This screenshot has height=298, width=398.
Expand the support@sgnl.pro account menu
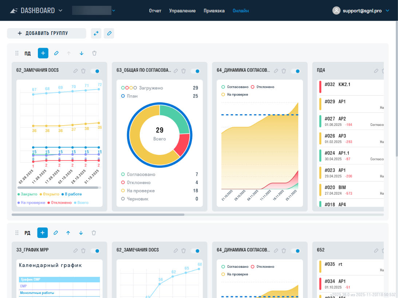pos(387,11)
